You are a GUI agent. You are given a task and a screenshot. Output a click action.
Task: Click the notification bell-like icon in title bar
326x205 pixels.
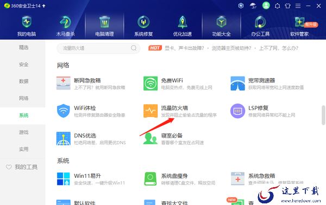click(277, 6)
